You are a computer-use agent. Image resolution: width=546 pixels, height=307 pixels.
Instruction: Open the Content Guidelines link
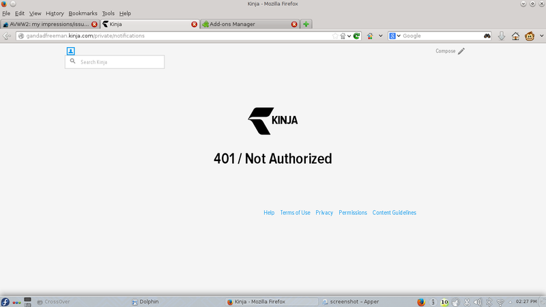pos(394,213)
